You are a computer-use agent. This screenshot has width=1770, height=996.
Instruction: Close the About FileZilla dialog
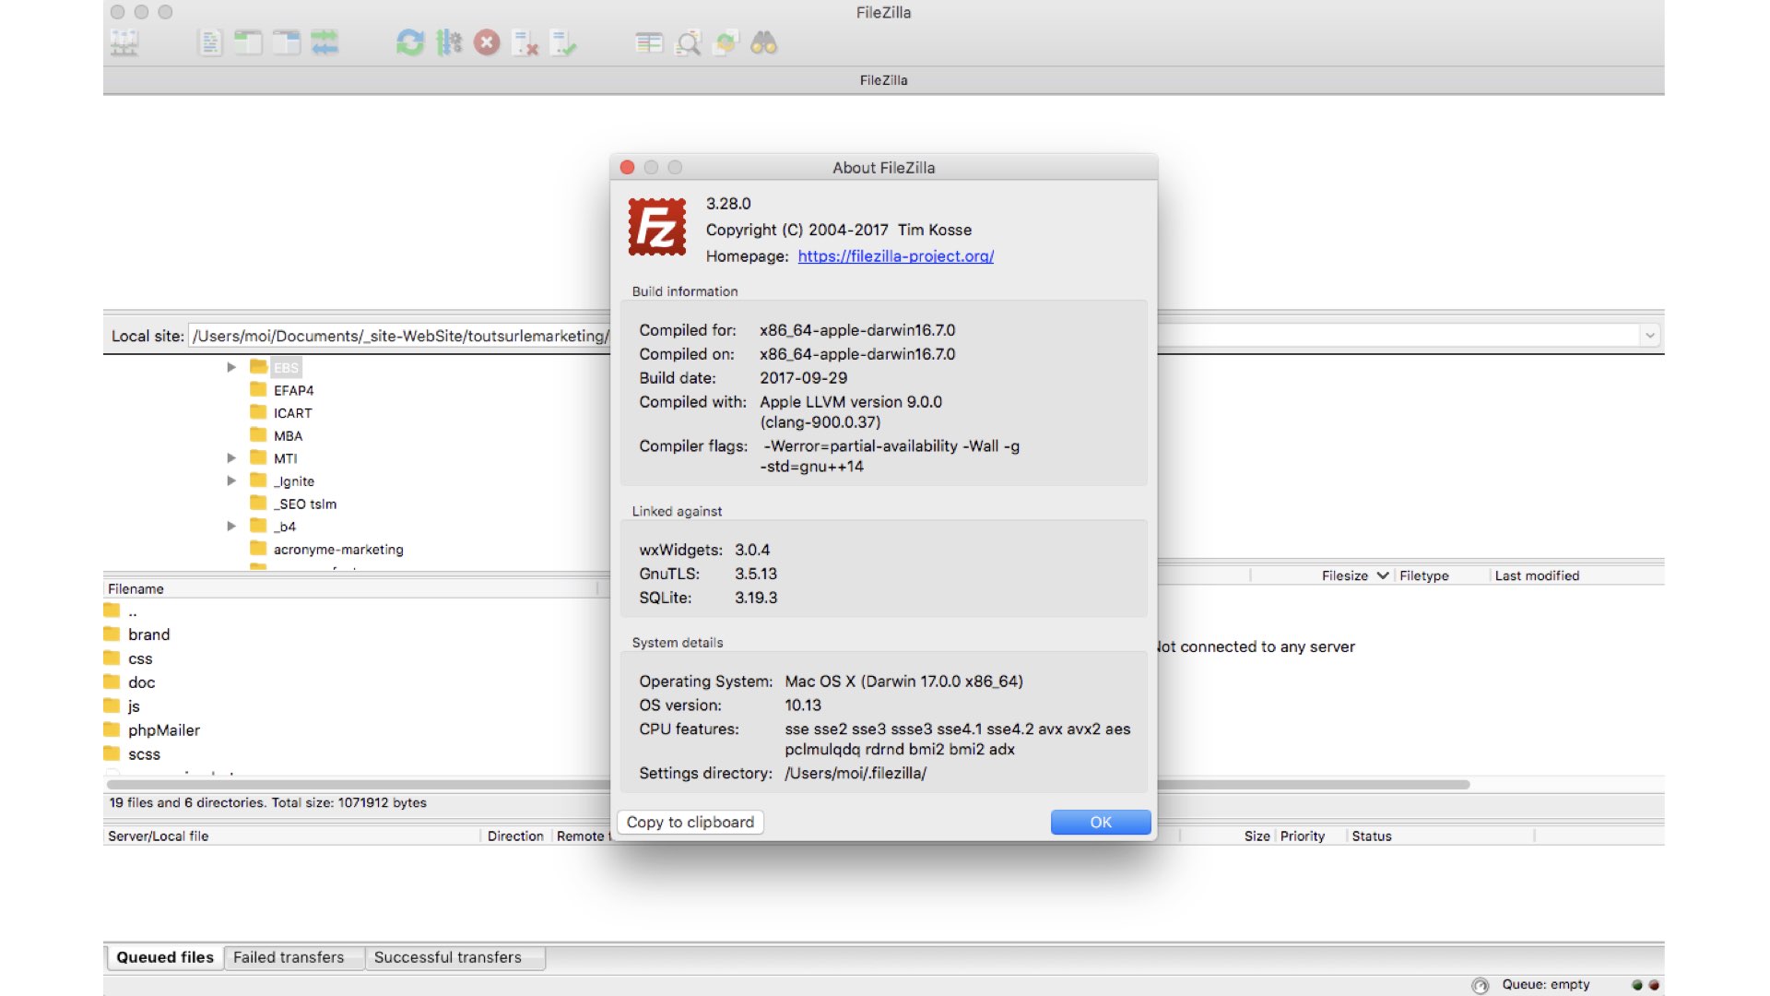point(627,167)
